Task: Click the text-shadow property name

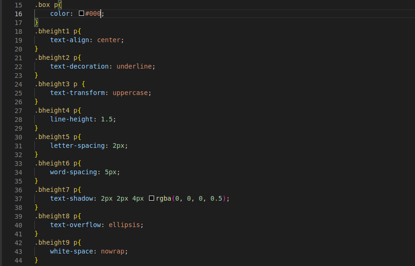Action: (x=71, y=198)
